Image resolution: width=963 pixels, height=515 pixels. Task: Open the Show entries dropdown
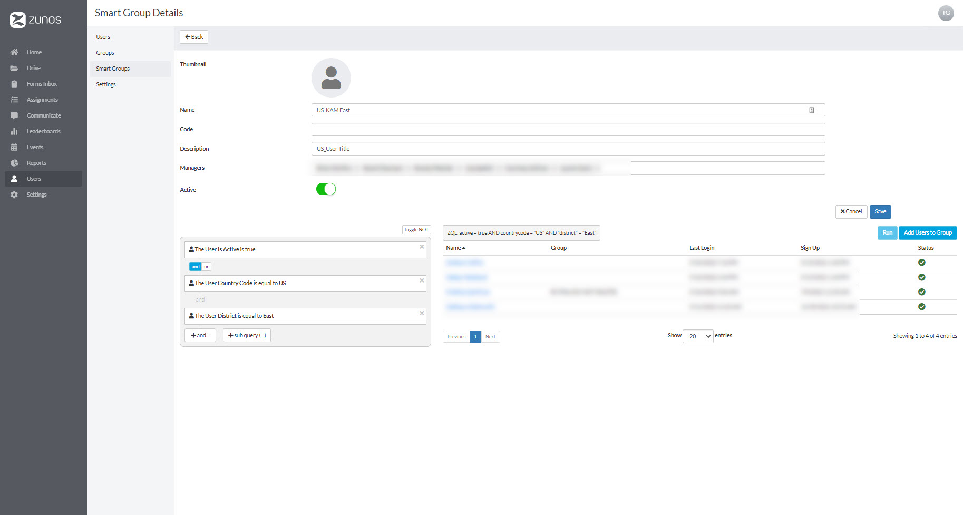click(698, 336)
